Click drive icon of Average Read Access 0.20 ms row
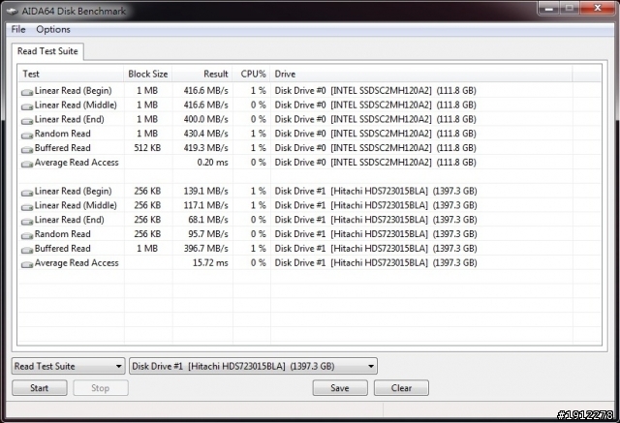 pos(27,164)
